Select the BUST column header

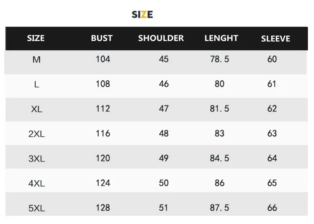coord(102,38)
